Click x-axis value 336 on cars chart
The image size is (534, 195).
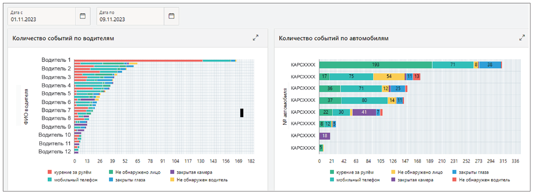point(515,161)
